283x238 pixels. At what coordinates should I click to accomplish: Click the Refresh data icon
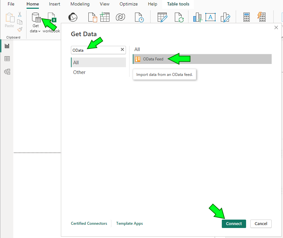click(179, 17)
